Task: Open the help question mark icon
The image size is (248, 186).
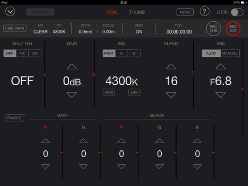Action: [205, 11]
